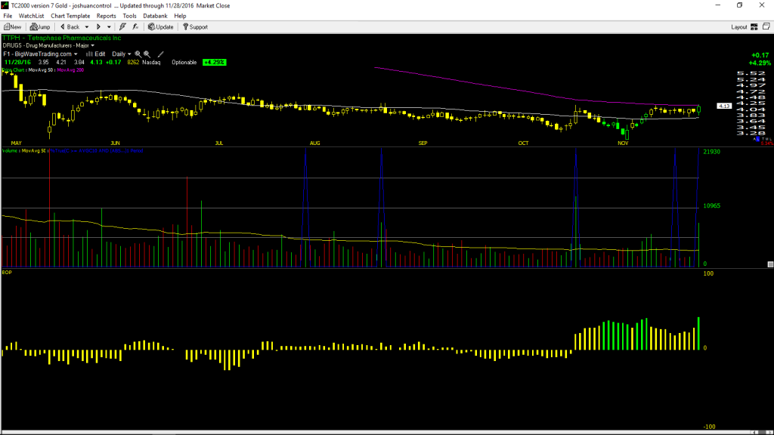The image size is (774, 435).
Task: Open the Reports menu
Action: point(106,16)
